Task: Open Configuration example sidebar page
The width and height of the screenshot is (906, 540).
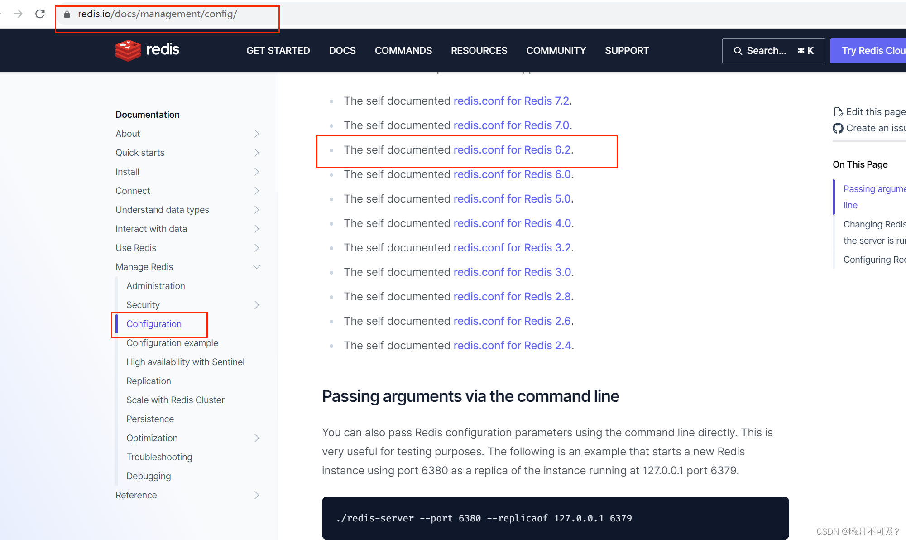Action: pyautogui.click(x=172, y=343)
